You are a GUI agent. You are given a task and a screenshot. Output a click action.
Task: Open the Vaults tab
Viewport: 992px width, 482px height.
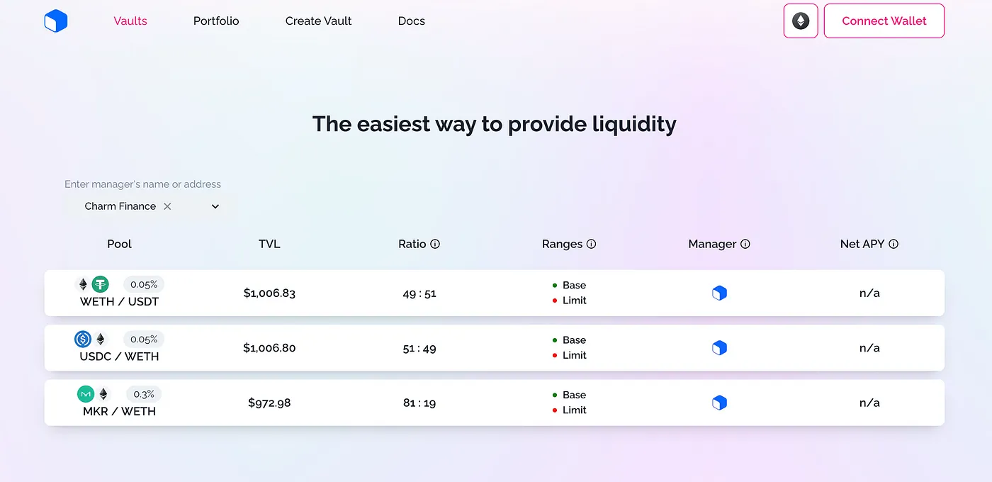(130, 21)
